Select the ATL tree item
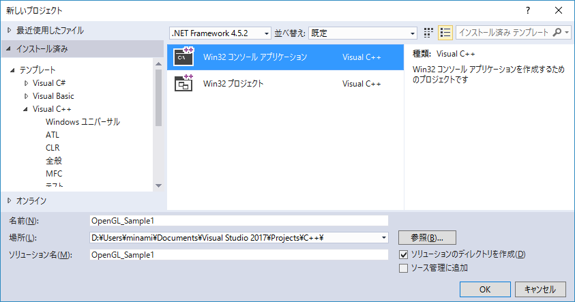575x302 pixels. click(x=53, y=135)
